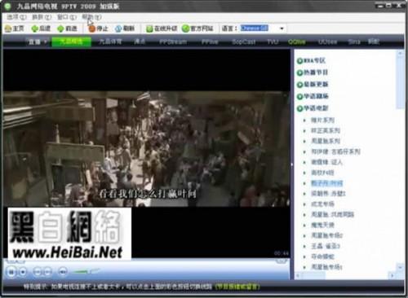
Task: Click the fullscreen icon at the player's right edge
Action: pyautogui.click(x=282, y=261)
